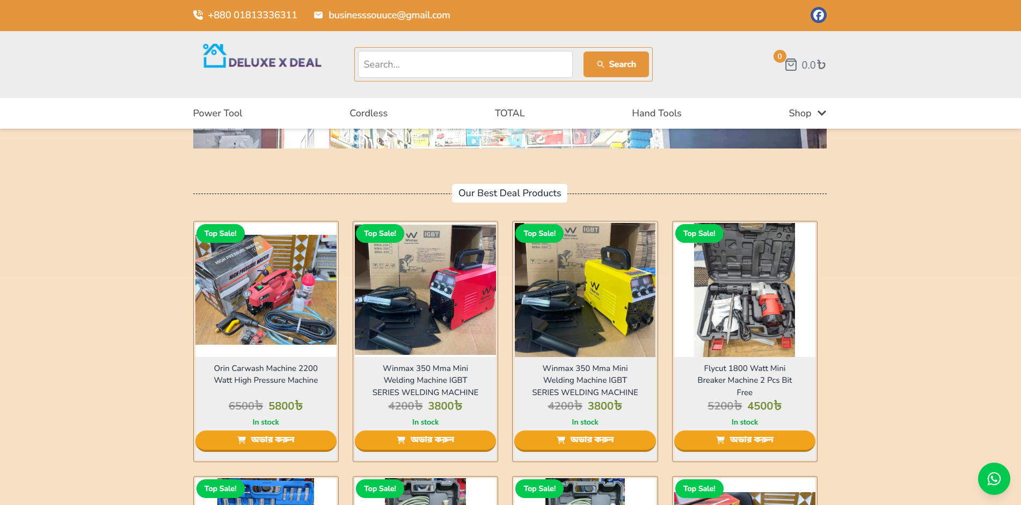The height and width of the screenshot is (505, 1021).
Task: View the red Winmax welding machine image
Action: coord(425,289)
